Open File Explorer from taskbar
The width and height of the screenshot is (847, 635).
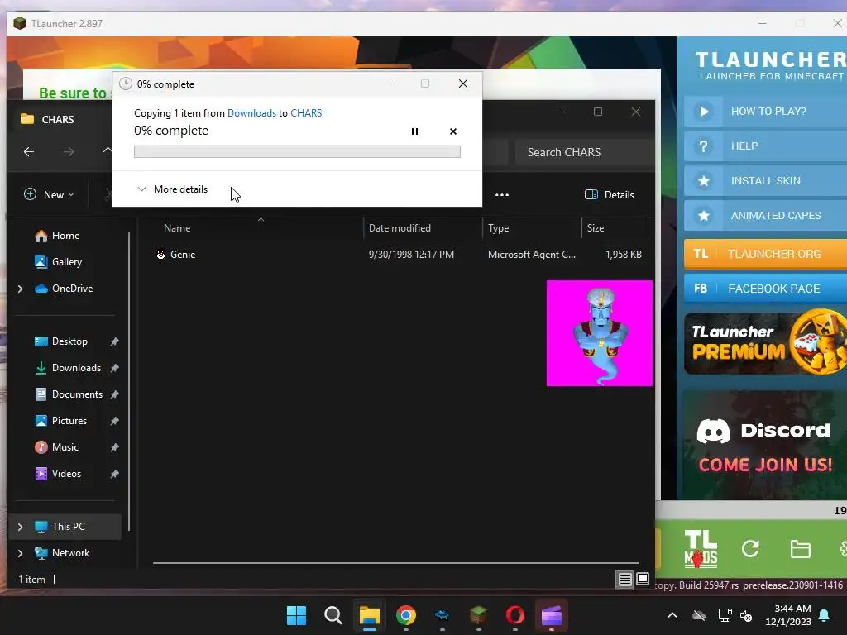click(x=370, y=615)
